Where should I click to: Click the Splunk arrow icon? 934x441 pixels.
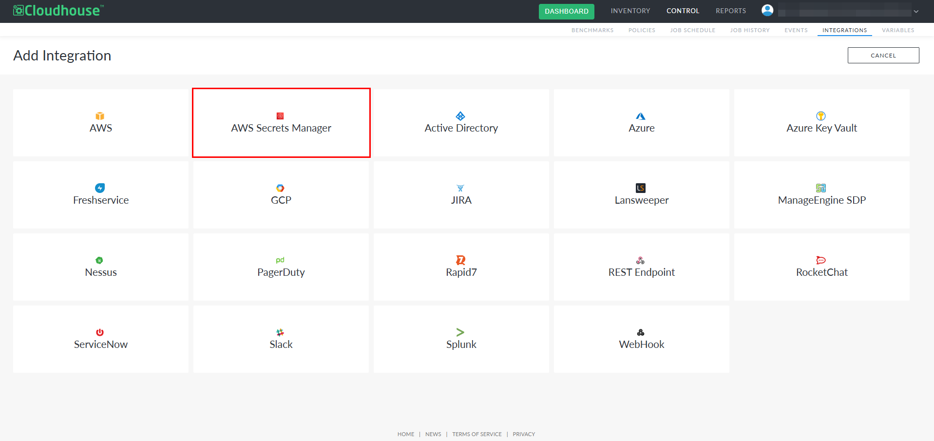(x=460, y=332)
